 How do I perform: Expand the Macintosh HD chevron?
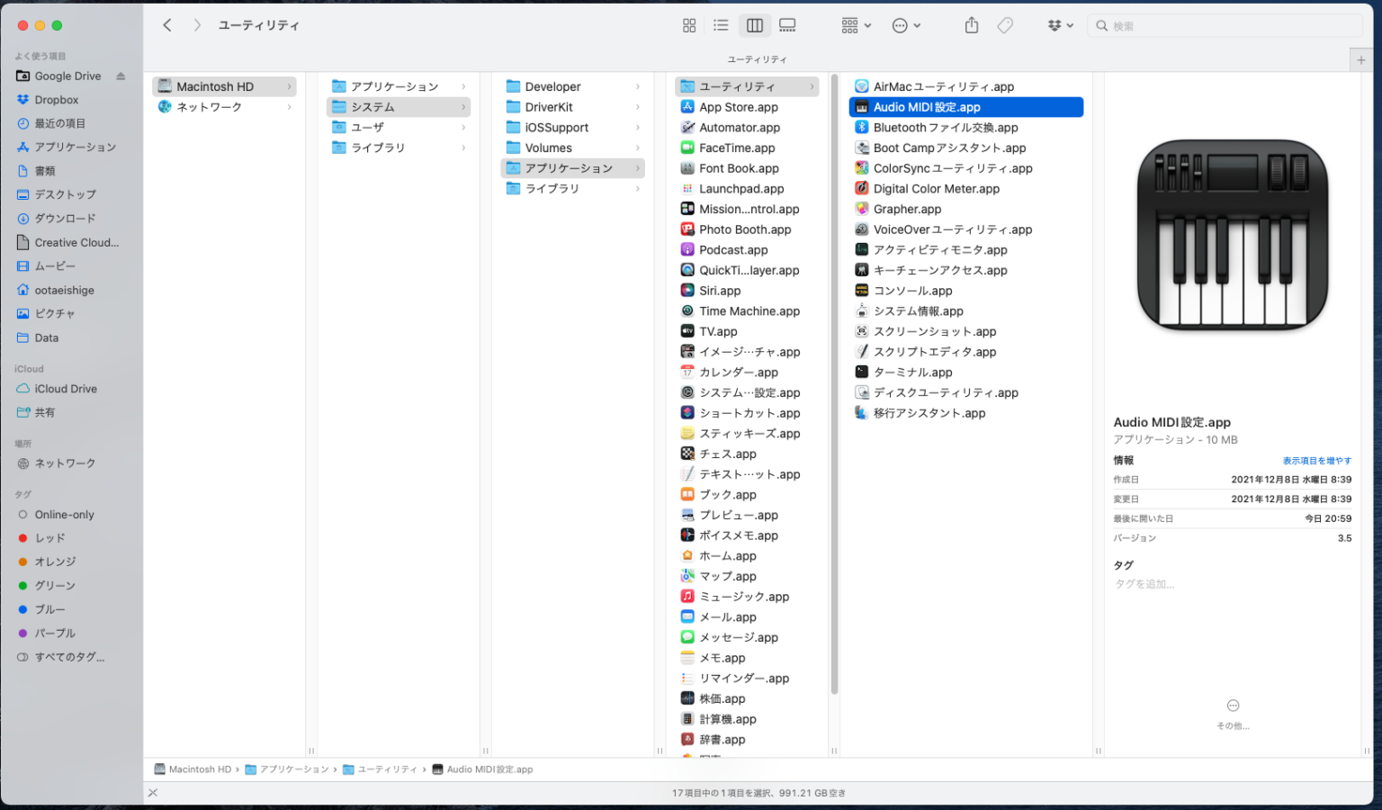tap(289, 85)
